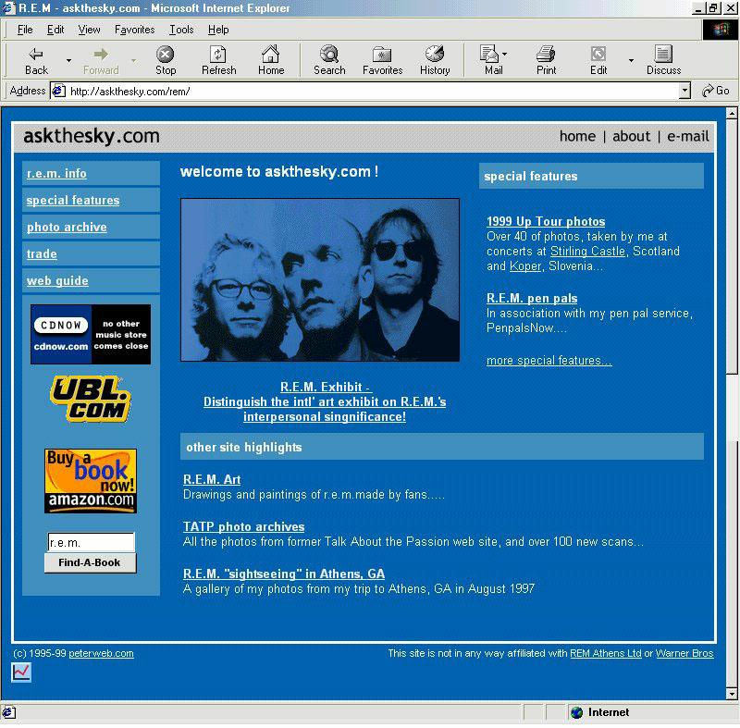
Task: Open the Favorites menu
Action: pos(134,30)
